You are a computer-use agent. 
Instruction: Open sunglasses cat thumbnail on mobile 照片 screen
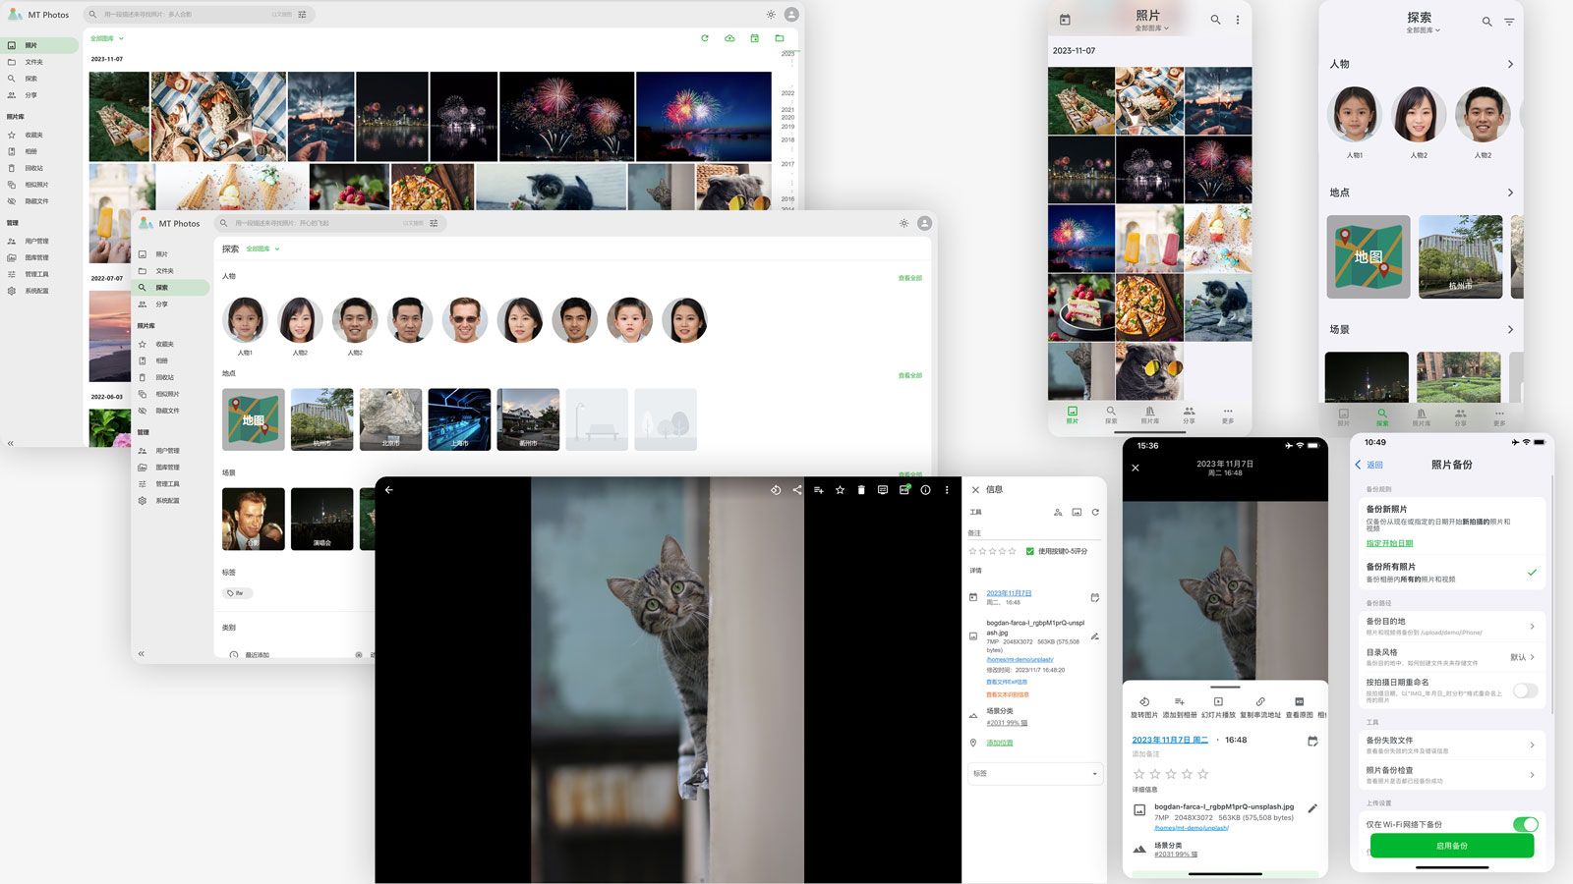click(x=1149, y=371)
